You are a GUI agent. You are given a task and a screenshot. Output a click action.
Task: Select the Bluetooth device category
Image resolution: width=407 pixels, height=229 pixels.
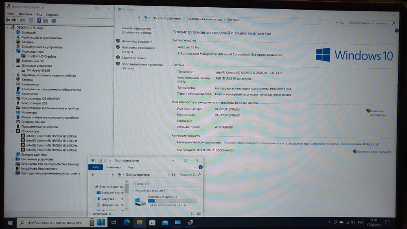click(28, 33)
